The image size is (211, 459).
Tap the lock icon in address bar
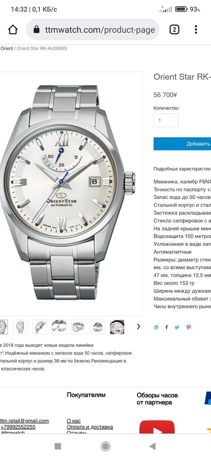[x=36, y=30]
